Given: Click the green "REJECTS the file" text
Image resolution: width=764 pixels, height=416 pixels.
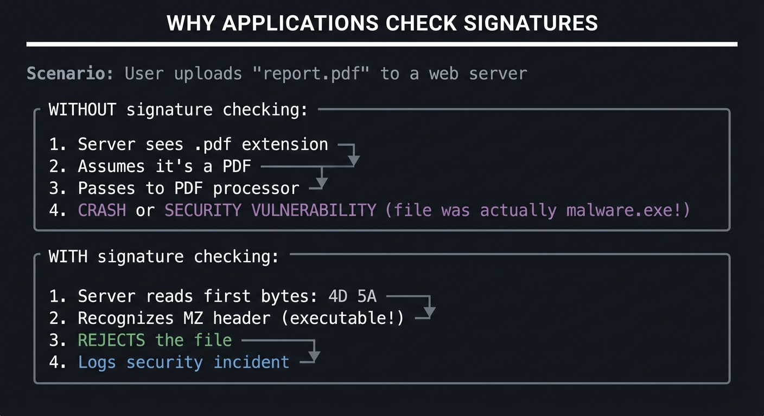Looking at the screenshot, I should point(155,340).
